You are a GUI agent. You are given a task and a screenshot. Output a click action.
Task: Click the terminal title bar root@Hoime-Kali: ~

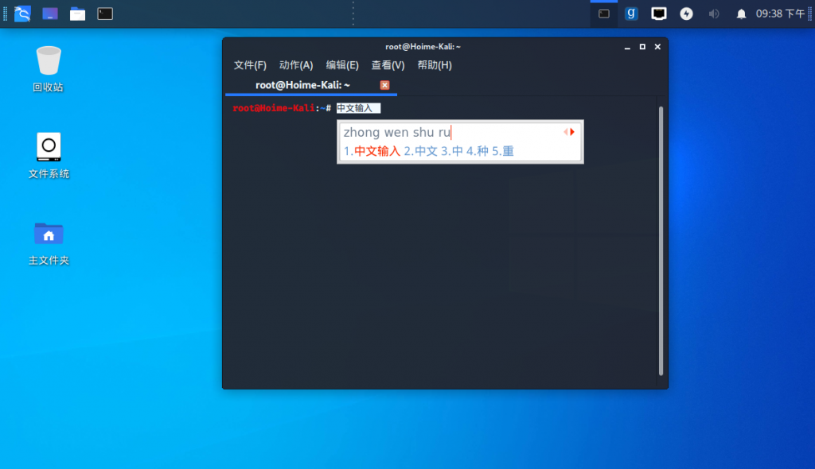tap(423, 47)
